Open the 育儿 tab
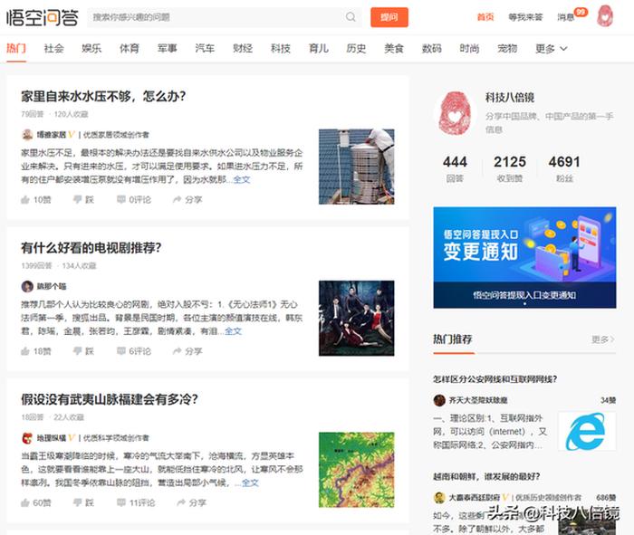The width and height of the screenshot is (634, 535). point(318,49)
